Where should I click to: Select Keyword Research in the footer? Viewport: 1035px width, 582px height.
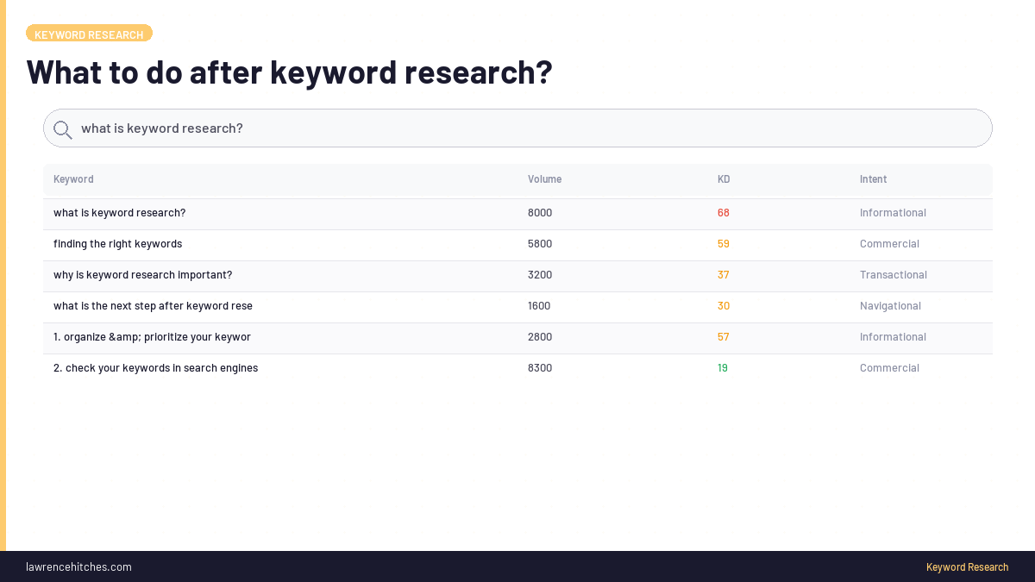(x=967, y=566)
